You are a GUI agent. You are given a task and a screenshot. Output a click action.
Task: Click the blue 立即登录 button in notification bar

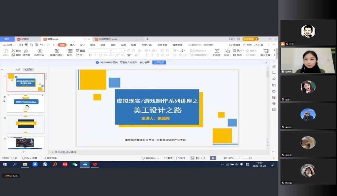(x=159, y=62)
